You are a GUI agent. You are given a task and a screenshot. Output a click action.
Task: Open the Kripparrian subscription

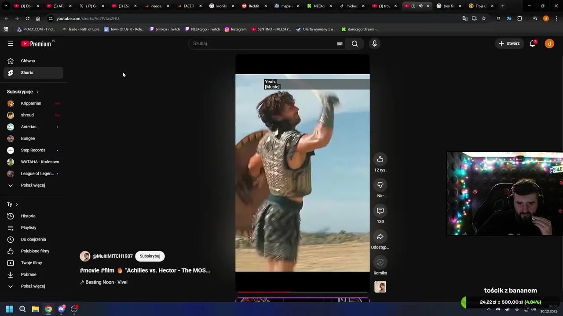pyautogui.click(x=33, y=104)
